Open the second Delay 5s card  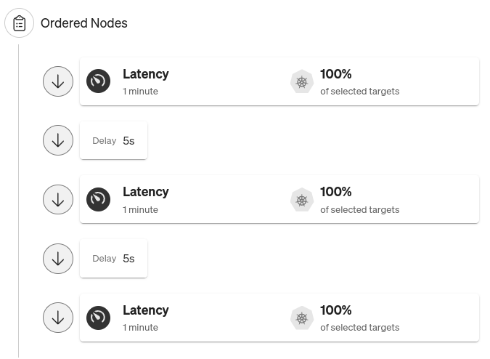click(114, 259)
